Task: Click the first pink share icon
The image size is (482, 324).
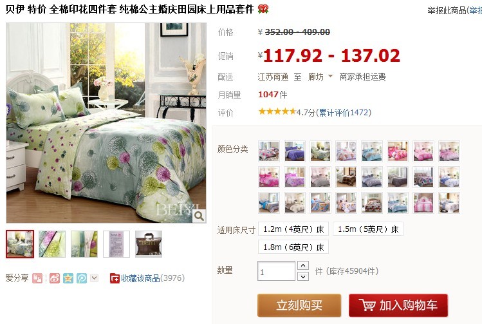Action: (37, 278)
